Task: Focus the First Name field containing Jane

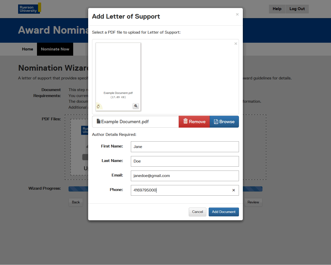Action: 185,147
